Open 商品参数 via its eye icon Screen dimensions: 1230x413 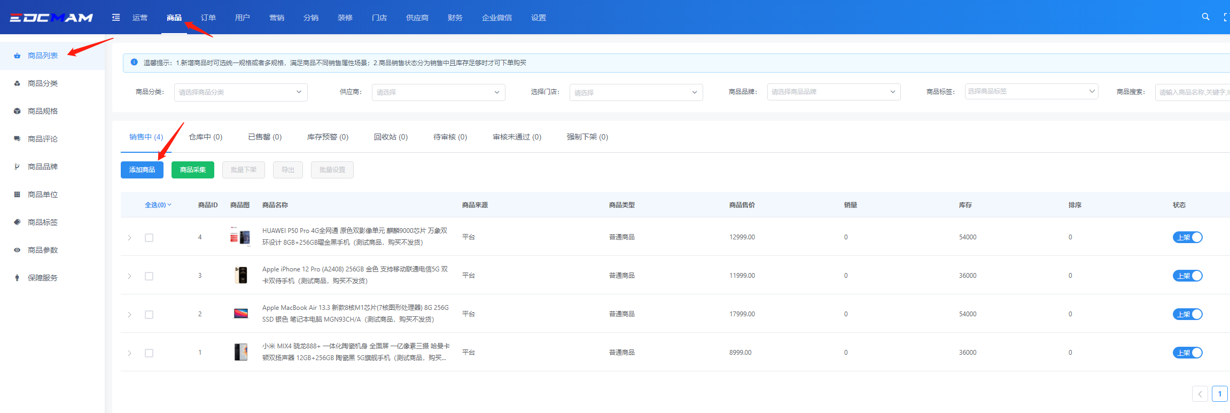(x=17, y=250)
